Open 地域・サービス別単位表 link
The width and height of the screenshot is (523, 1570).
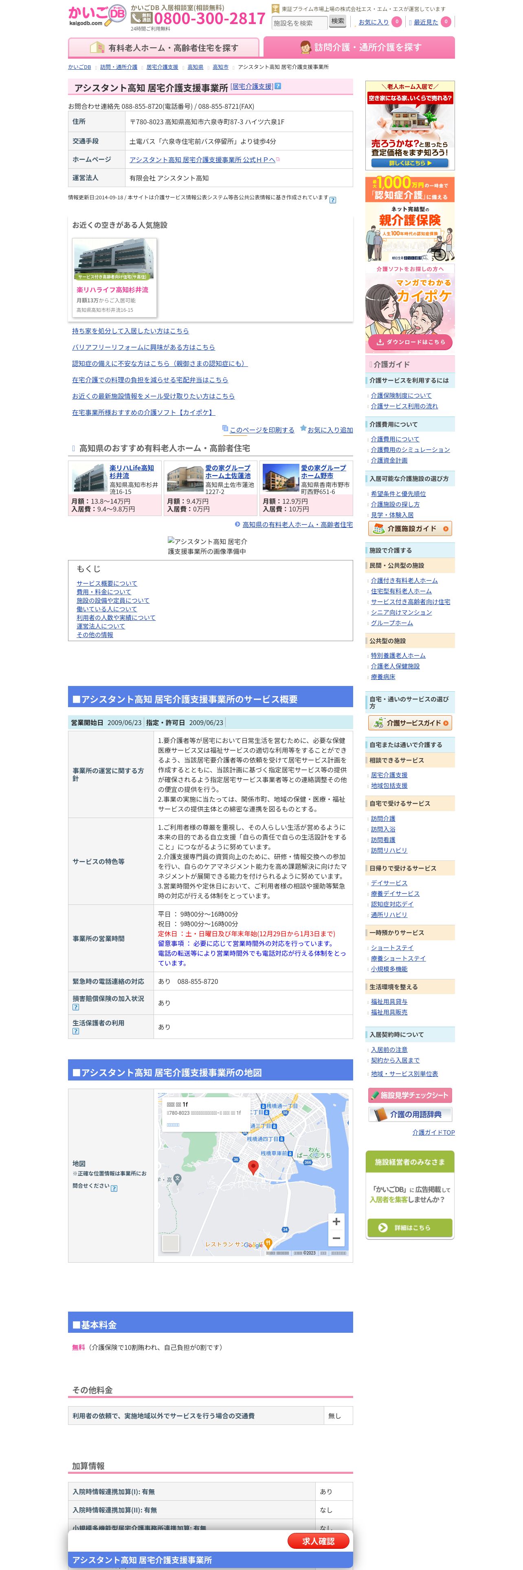[404, 1074]
